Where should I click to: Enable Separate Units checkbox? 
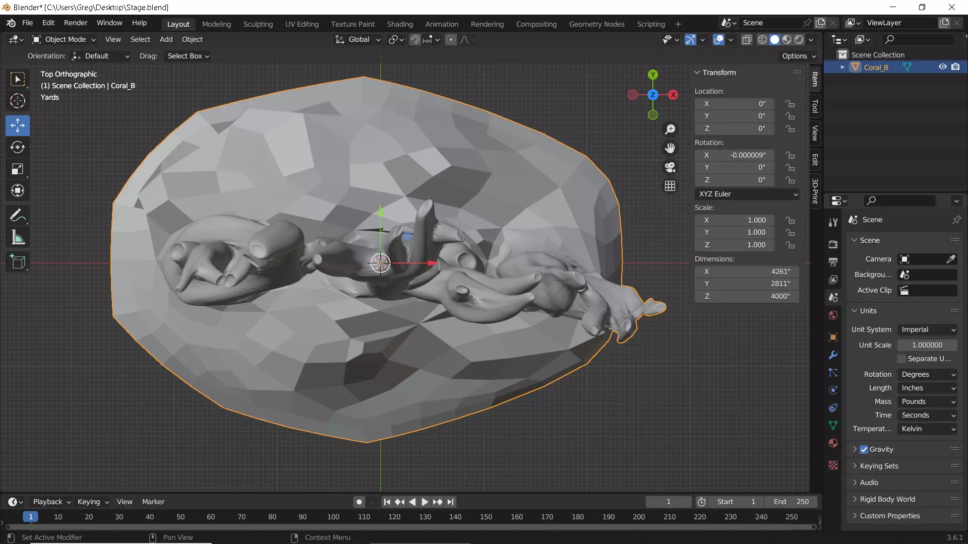[x=902, y=359]
